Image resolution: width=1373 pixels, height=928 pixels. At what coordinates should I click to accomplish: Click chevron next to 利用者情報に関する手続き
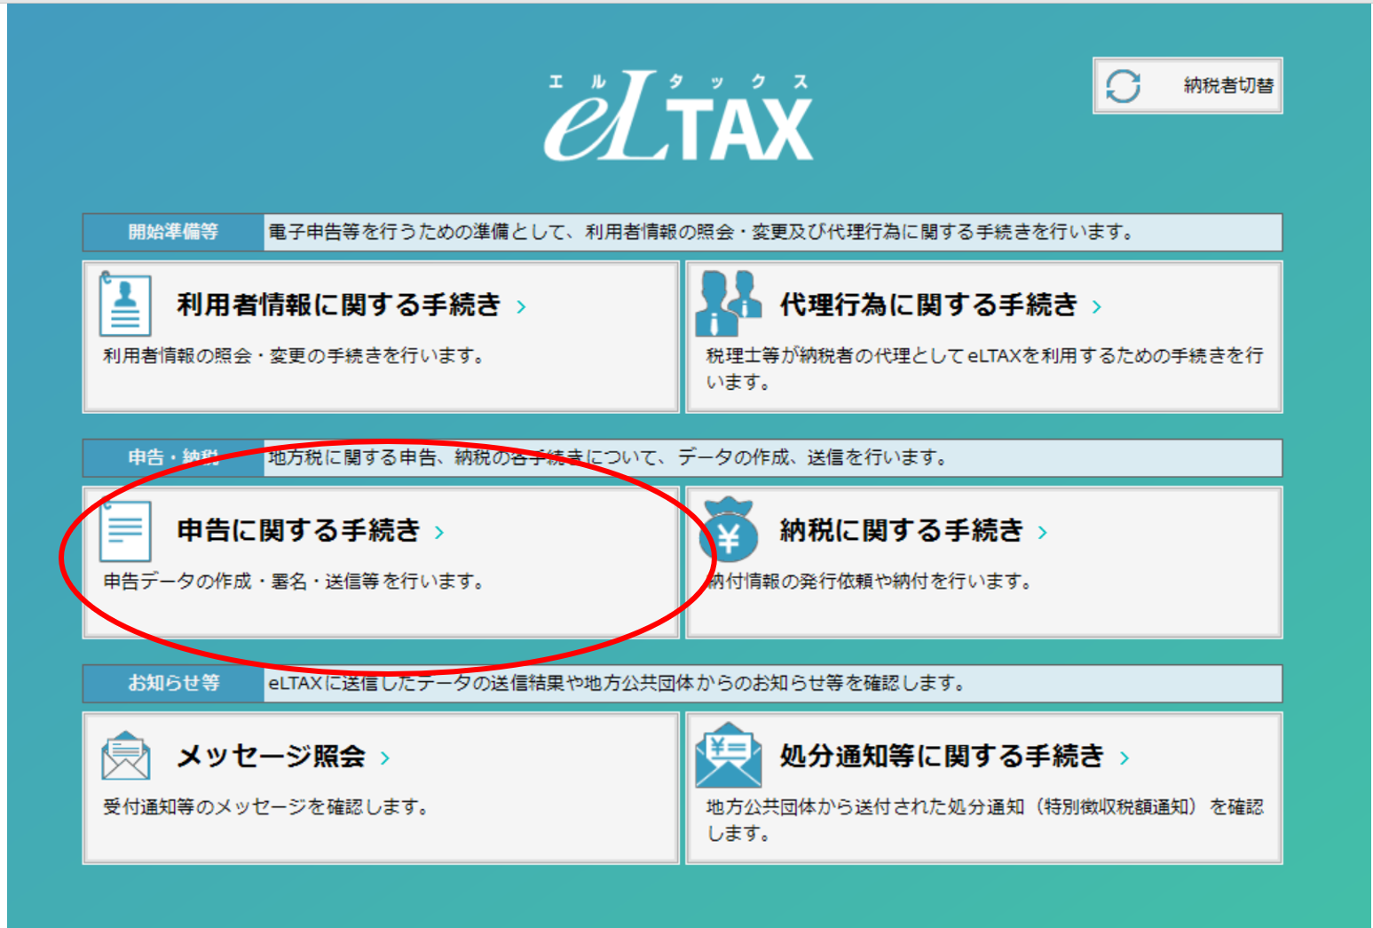pyautogui.click(x=522, y=306)
